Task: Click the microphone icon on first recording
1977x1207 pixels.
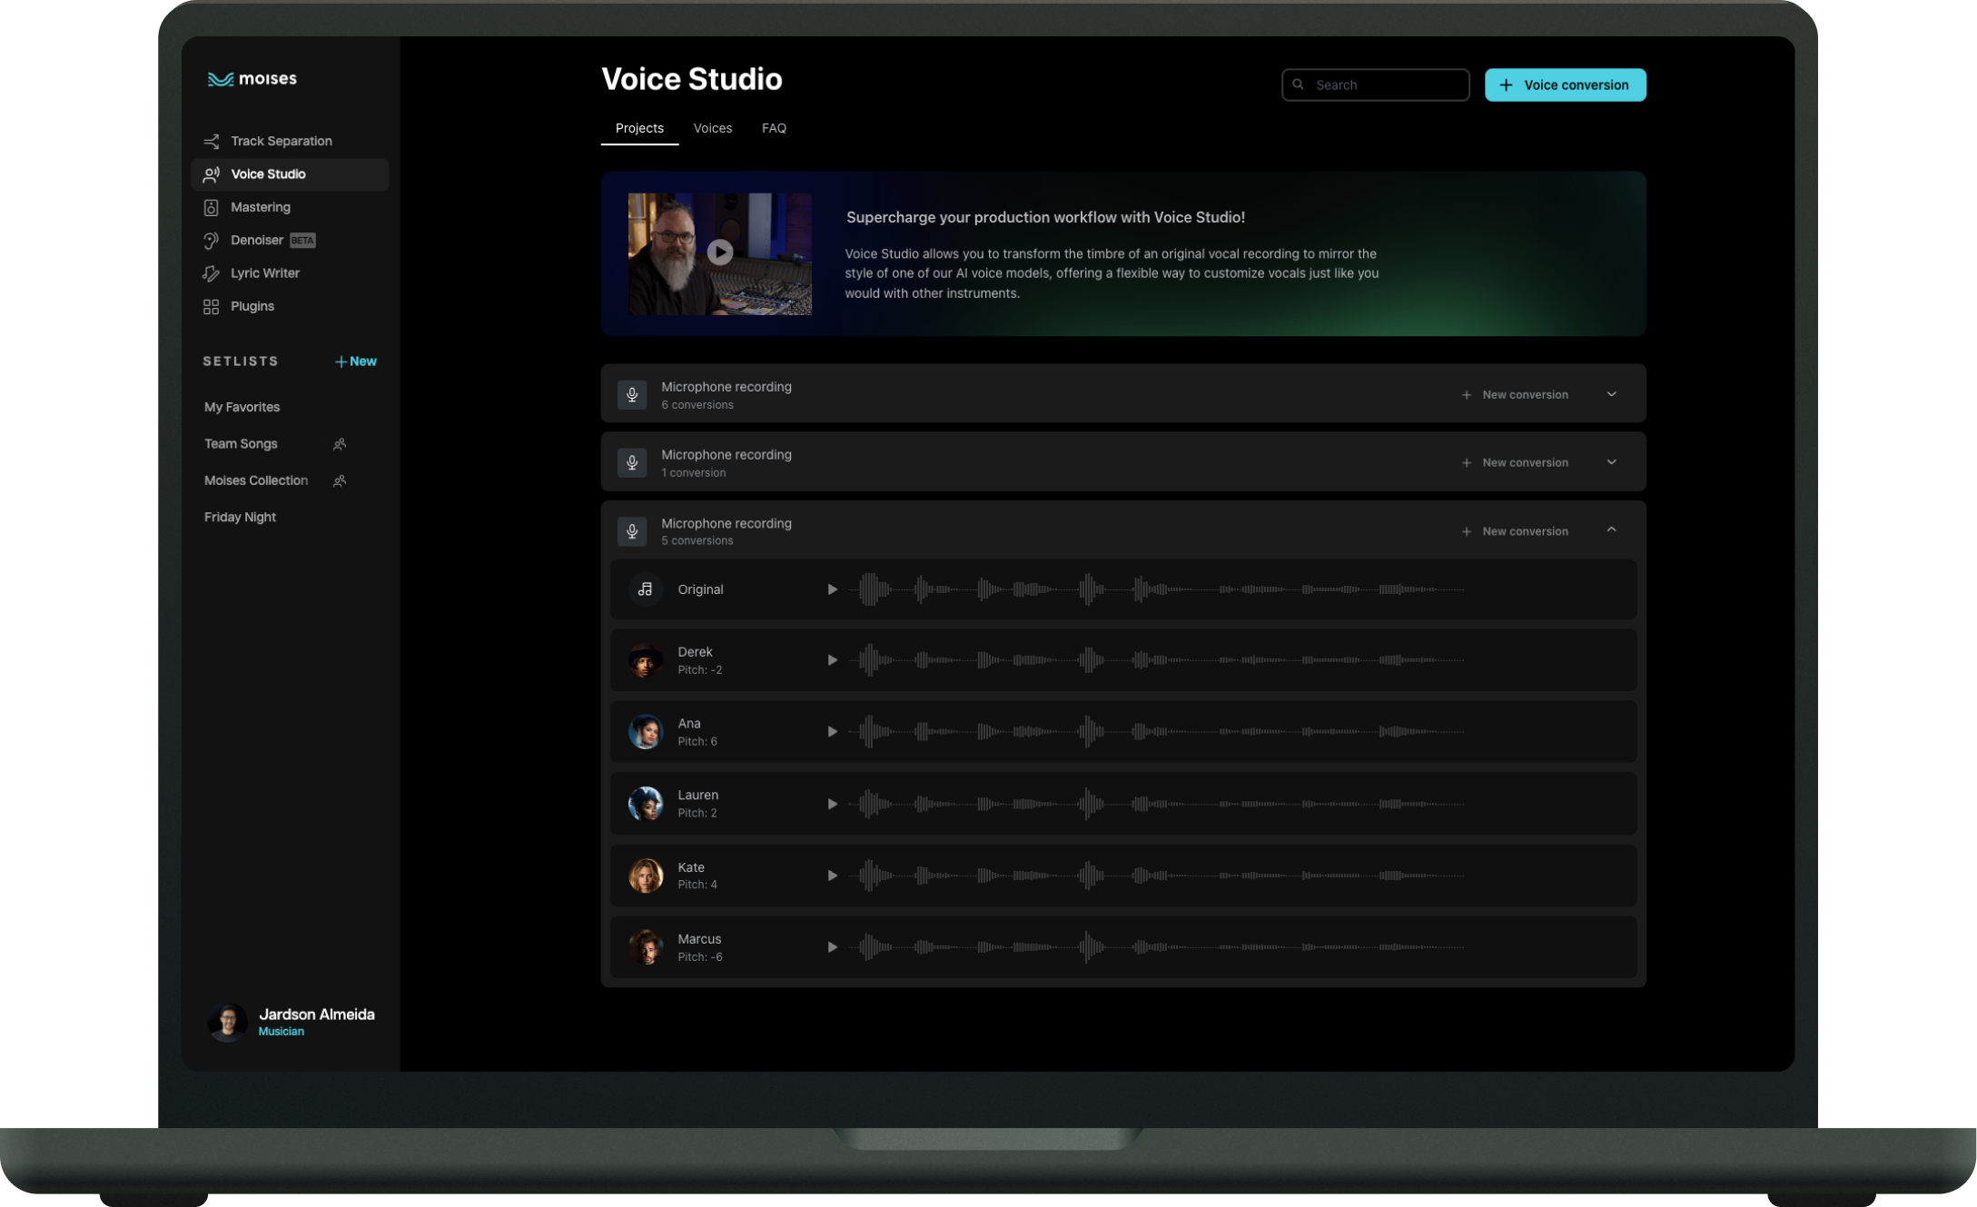Action: point(633,394)
